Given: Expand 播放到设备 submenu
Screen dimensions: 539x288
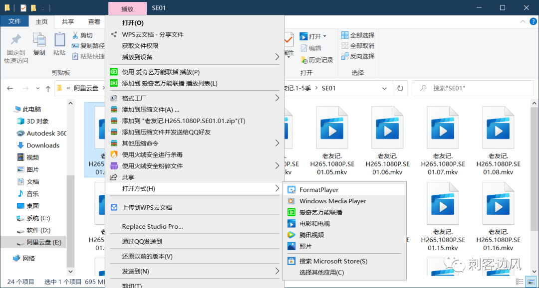Looking at the screenshot, I should click(x=195, y=57).
